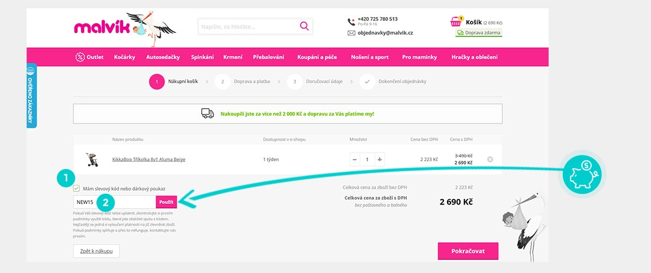
Task: Open the Hračky a oblečení menu
Action: (475, 57)
